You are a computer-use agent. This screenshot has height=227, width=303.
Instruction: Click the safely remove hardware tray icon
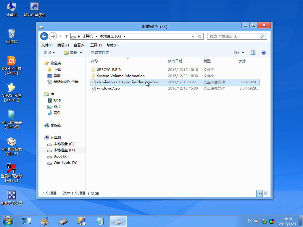pyautogui.click(x=264, y=221)
